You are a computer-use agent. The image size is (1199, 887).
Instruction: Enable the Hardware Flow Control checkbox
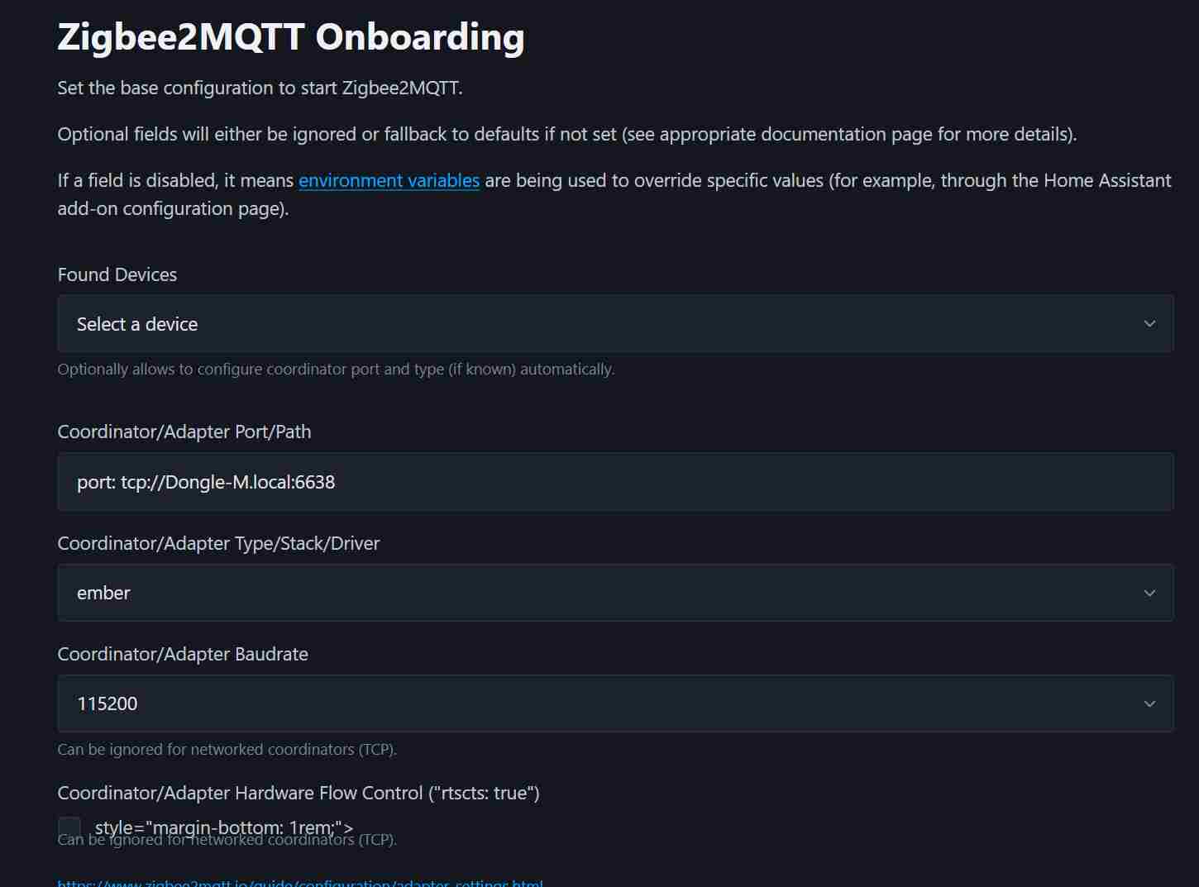pyautogui.click(x=69, y=827)
